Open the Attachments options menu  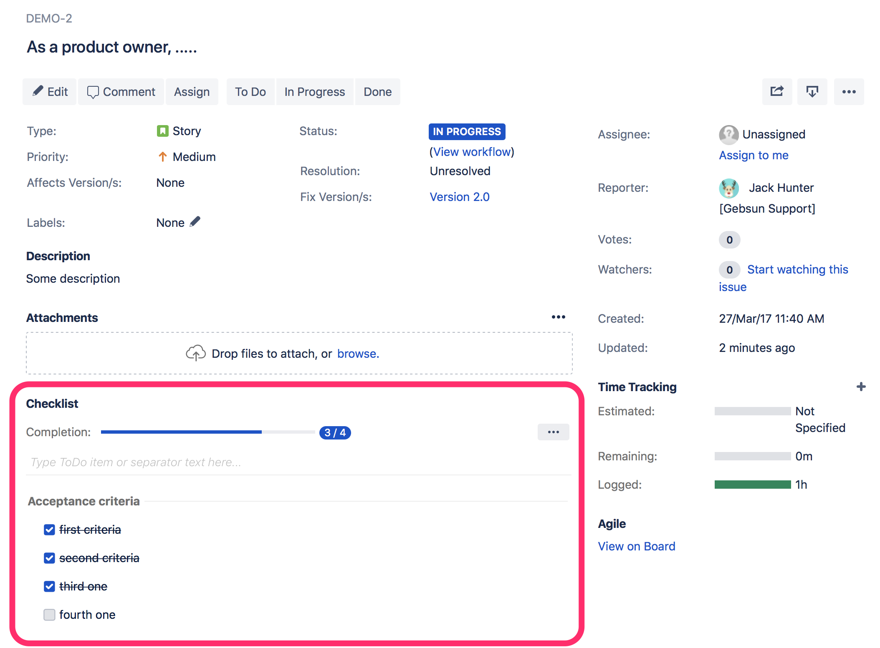tap(558, 317)
